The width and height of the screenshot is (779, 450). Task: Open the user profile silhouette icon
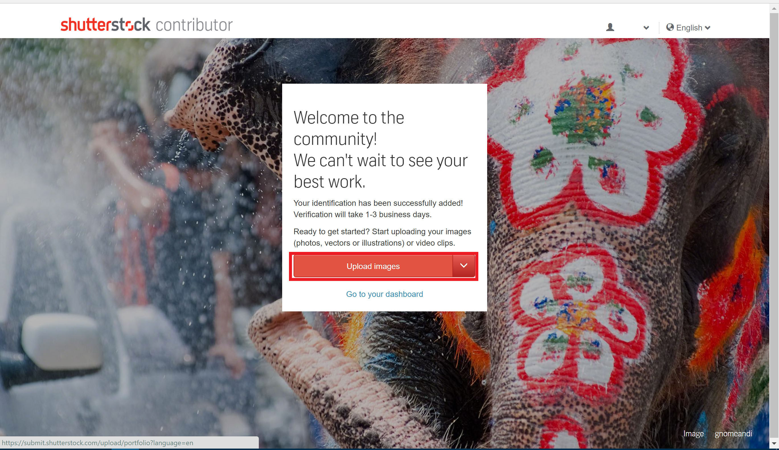pyautogui.click(x=610, y=27)
